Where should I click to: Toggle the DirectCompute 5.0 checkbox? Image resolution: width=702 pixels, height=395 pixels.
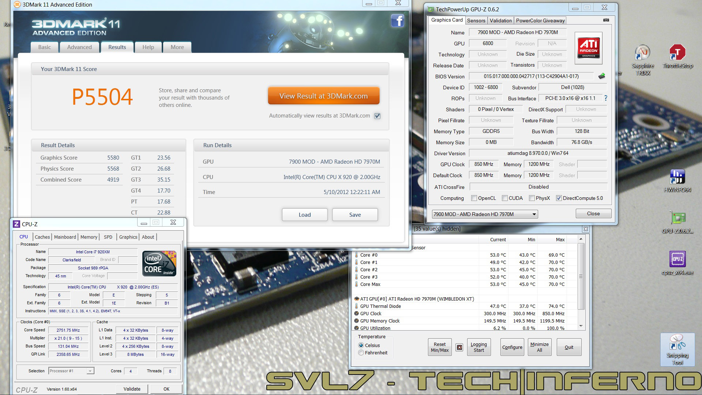tap(559, 198)
